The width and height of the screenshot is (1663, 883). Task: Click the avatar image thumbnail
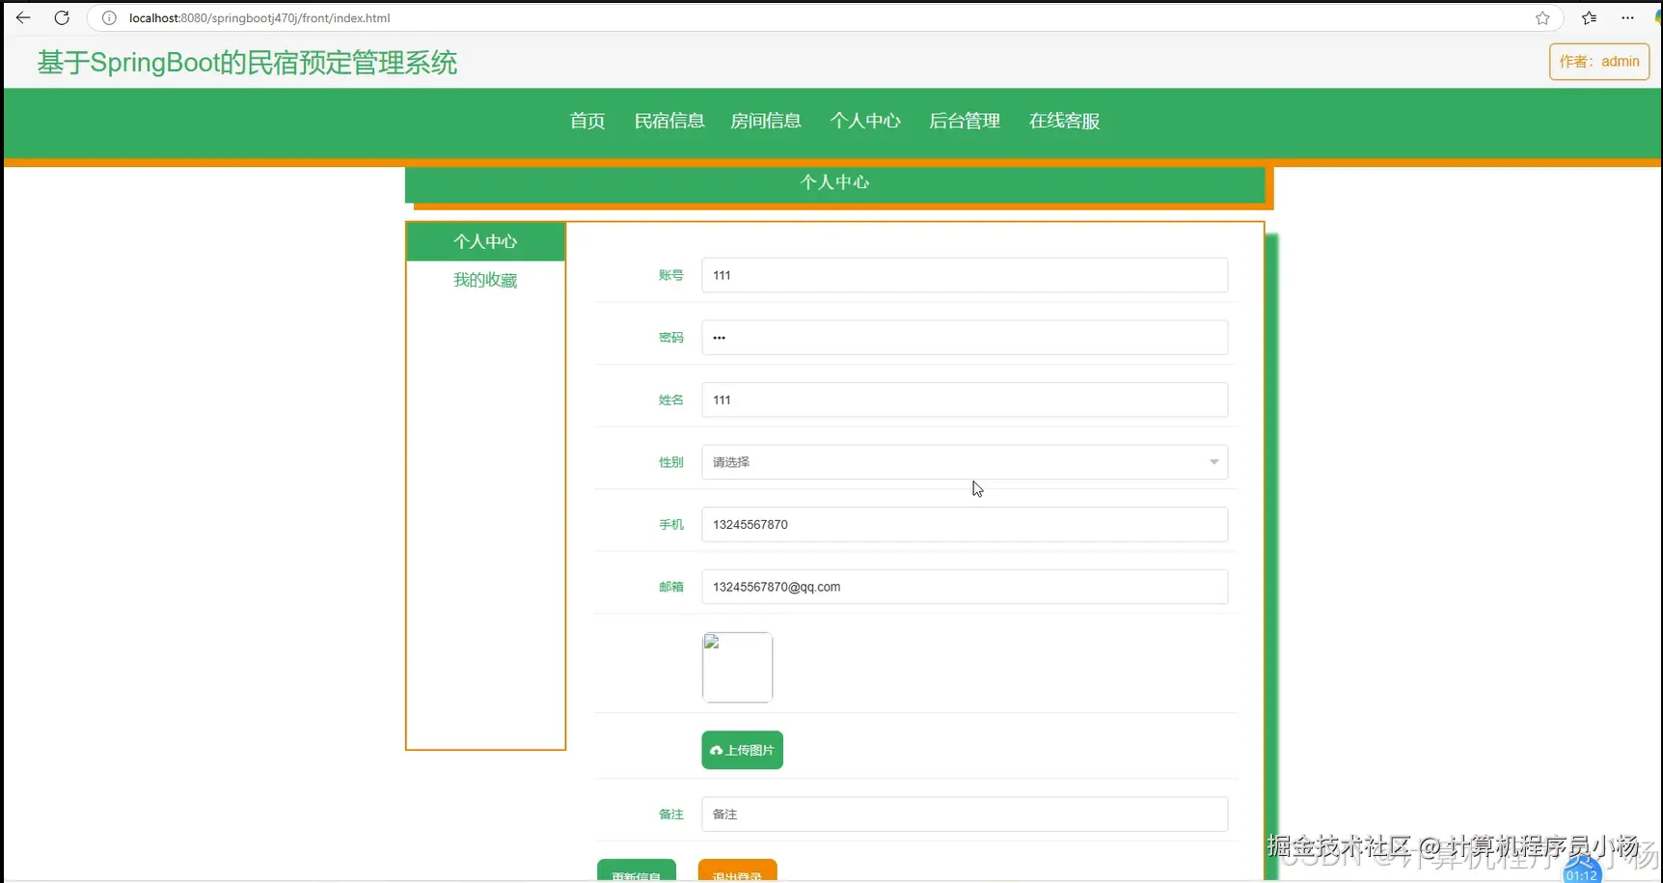point(737,666)
